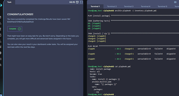Viewport: 179px width, 96px height.
Task: Switch to the Terminal 1 tab
Action: click(95, 6)
